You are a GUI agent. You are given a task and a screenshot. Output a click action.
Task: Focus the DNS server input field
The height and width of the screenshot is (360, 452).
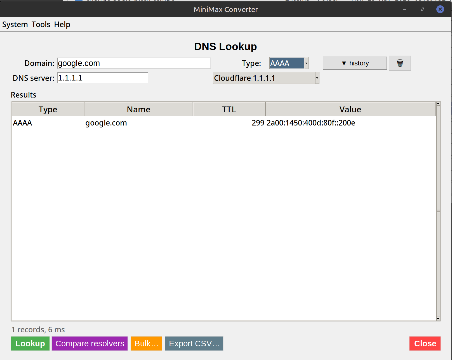[x=103, y=78]
